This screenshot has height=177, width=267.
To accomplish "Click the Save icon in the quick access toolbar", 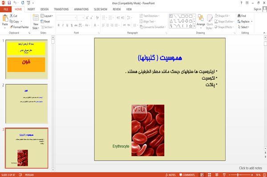I will click(x=9, y=3).
